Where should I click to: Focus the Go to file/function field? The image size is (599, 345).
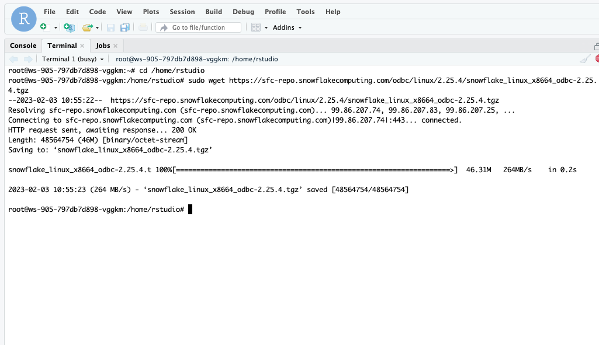click(198, 27)
